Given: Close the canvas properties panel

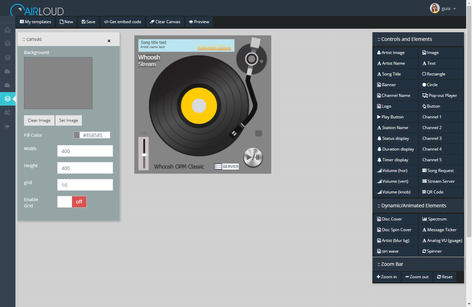Looking at the screenshot, I should click(x=109, y=41).
